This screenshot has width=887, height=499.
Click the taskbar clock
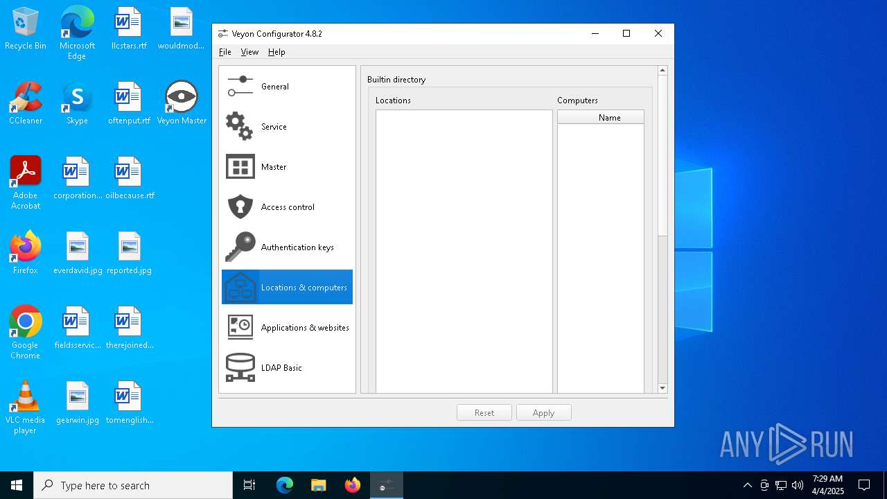click(x=828, y=485)
